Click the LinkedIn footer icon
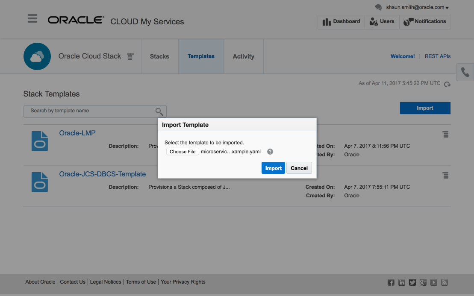The width and height of the screenshot is (474, 296). 401,282
